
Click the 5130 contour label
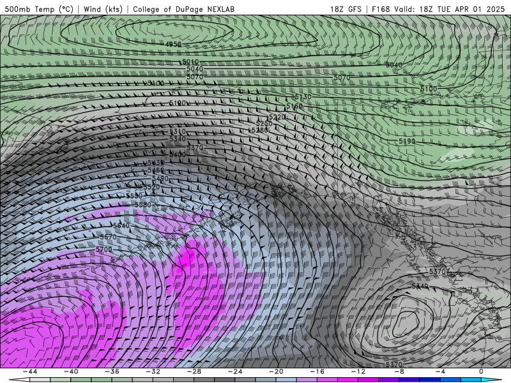(303, 97)
